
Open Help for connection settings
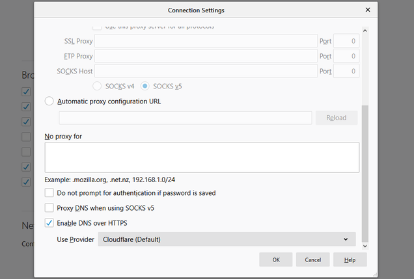pos(350,259)
